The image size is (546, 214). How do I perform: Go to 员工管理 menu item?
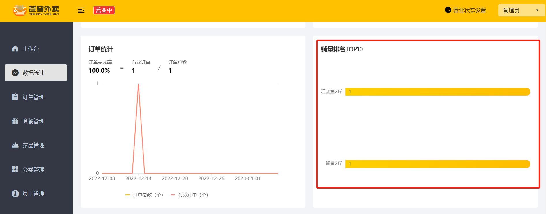33,193
